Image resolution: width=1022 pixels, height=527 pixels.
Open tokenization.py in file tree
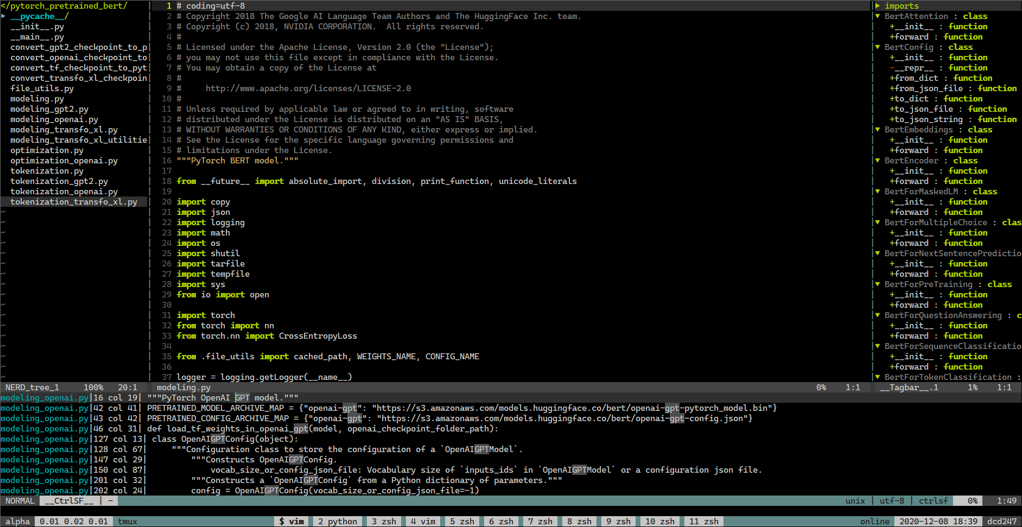click(47, 171)
